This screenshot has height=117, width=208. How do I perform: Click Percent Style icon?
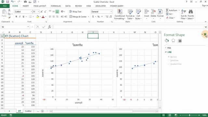(98, 17)
